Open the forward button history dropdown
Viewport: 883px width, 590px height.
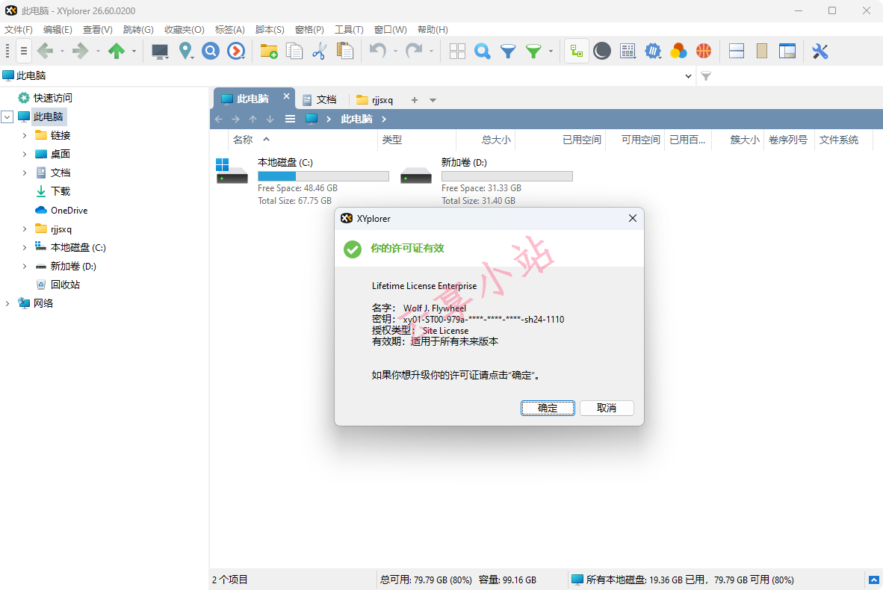(98, 52)
